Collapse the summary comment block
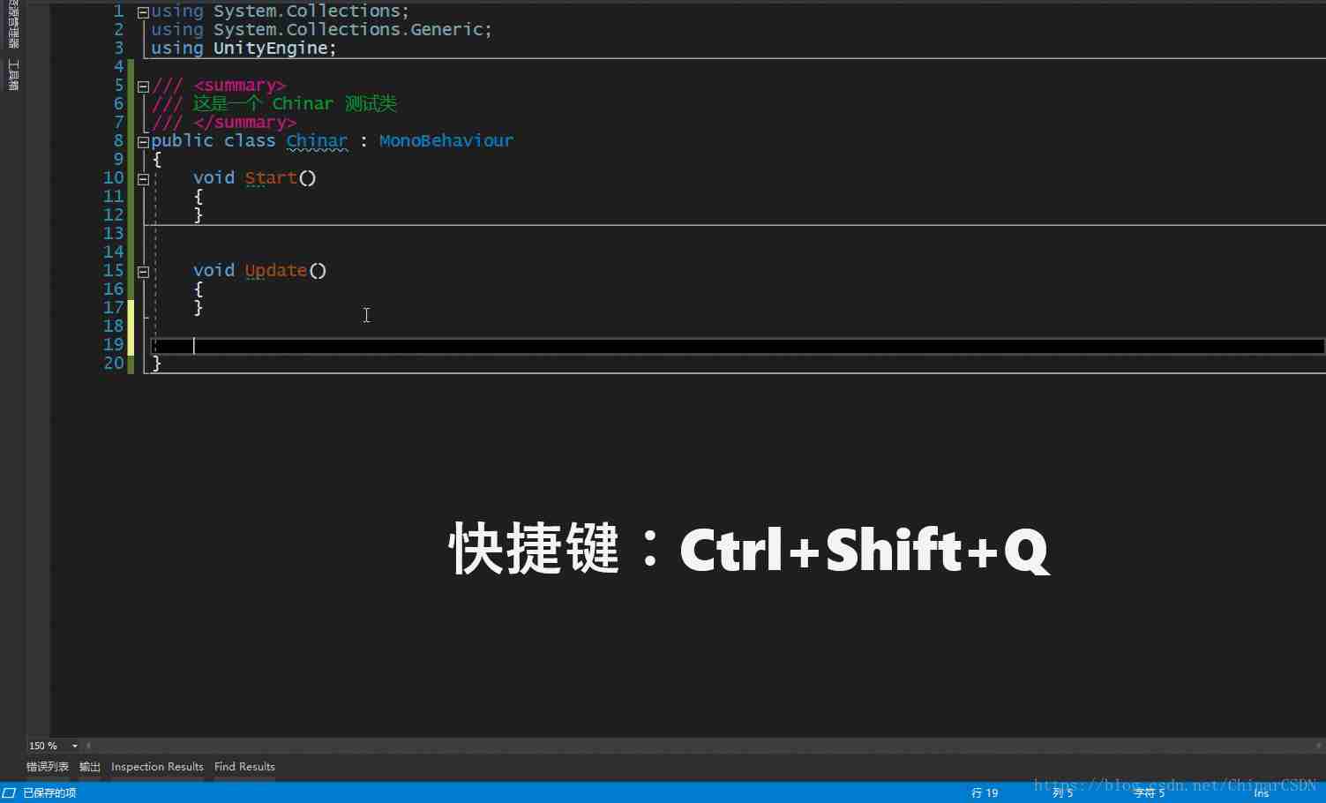 pos(143,86)
